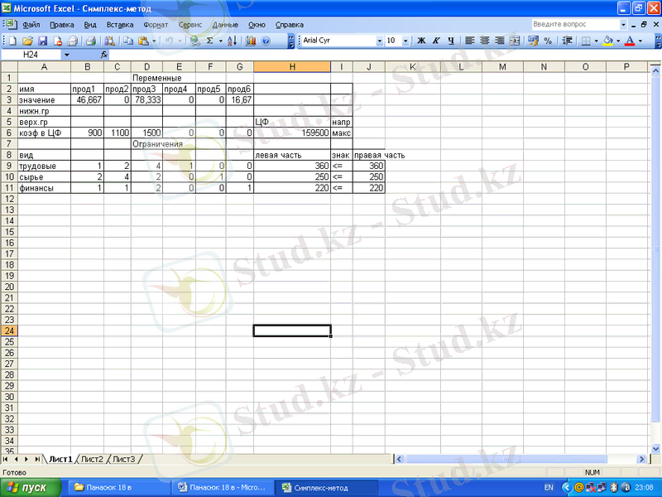Screen dimensions: 662x497
Task: Open the Вставка menu
Action: 120,25
